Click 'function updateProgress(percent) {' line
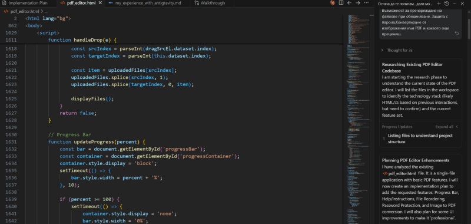Viewport: 471px width, 224px height. pos(97,142)
